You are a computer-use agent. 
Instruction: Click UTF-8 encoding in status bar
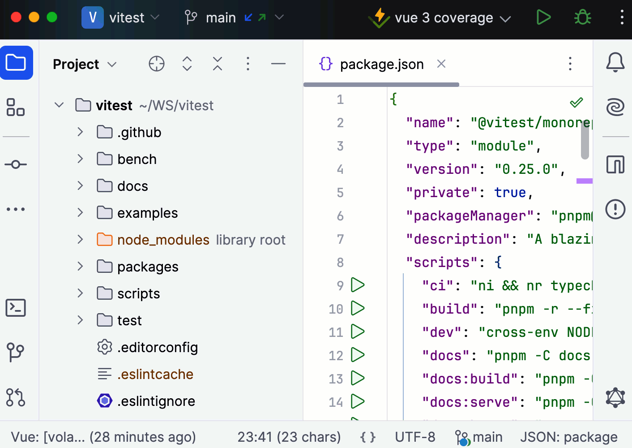415,437
